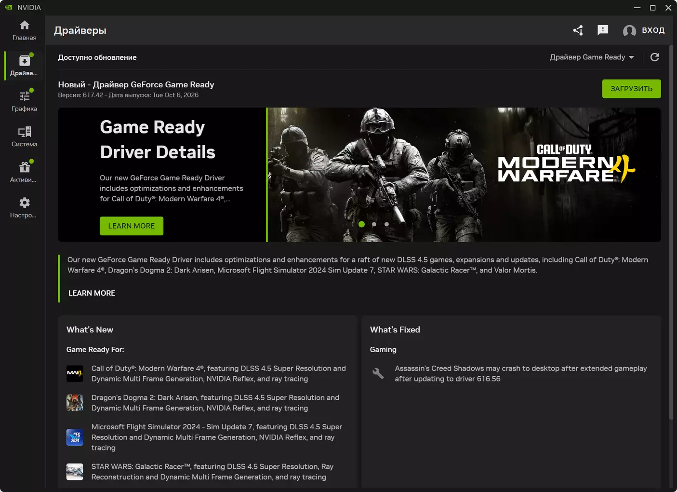Select the second carousel dot indicator
The width and height of the screenshot is (677, 492).
point(374,224)
